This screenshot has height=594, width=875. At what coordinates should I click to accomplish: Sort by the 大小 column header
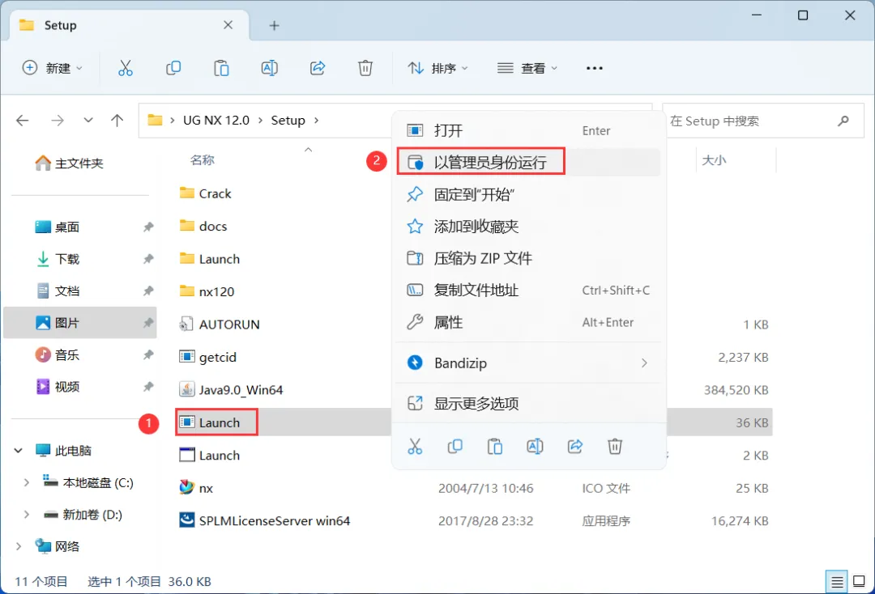[x=714, y=160]
